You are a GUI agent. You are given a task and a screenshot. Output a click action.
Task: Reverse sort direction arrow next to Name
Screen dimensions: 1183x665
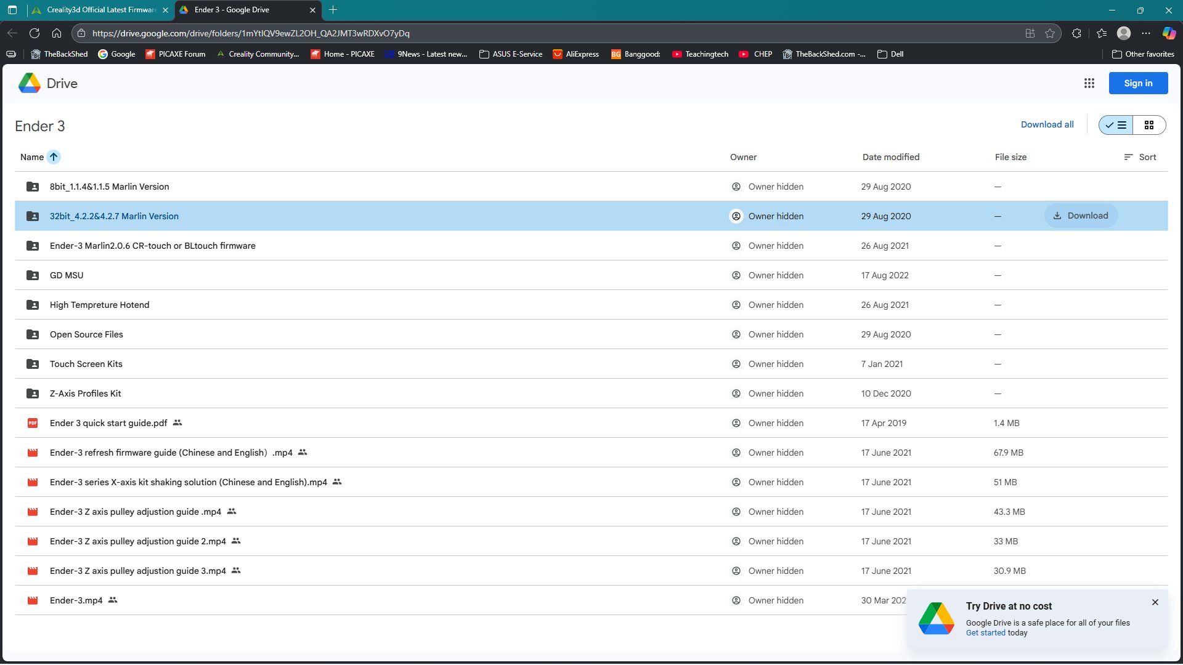point(54,157)
